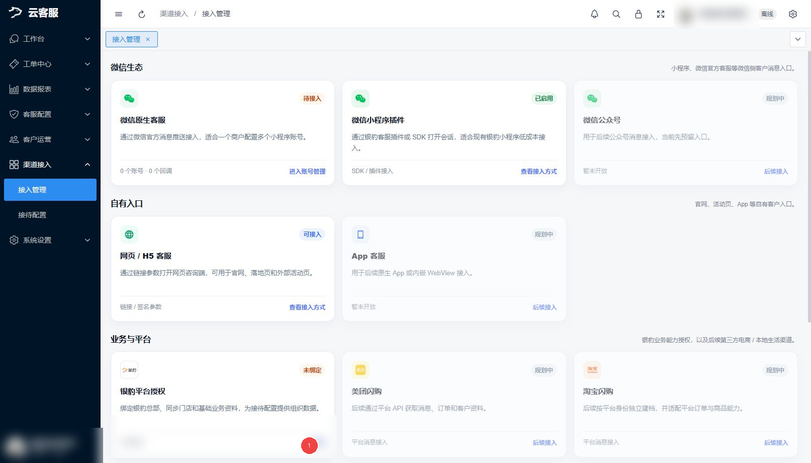
Task: Click 查看接入方式 on 微信小程序插件 card
Action: [538, 172]
